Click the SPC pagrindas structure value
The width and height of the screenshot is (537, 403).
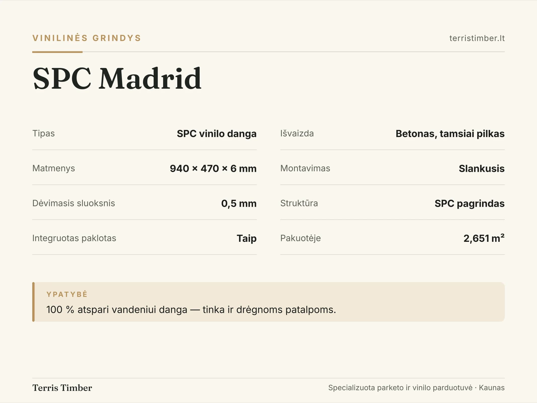click(470, 203)
